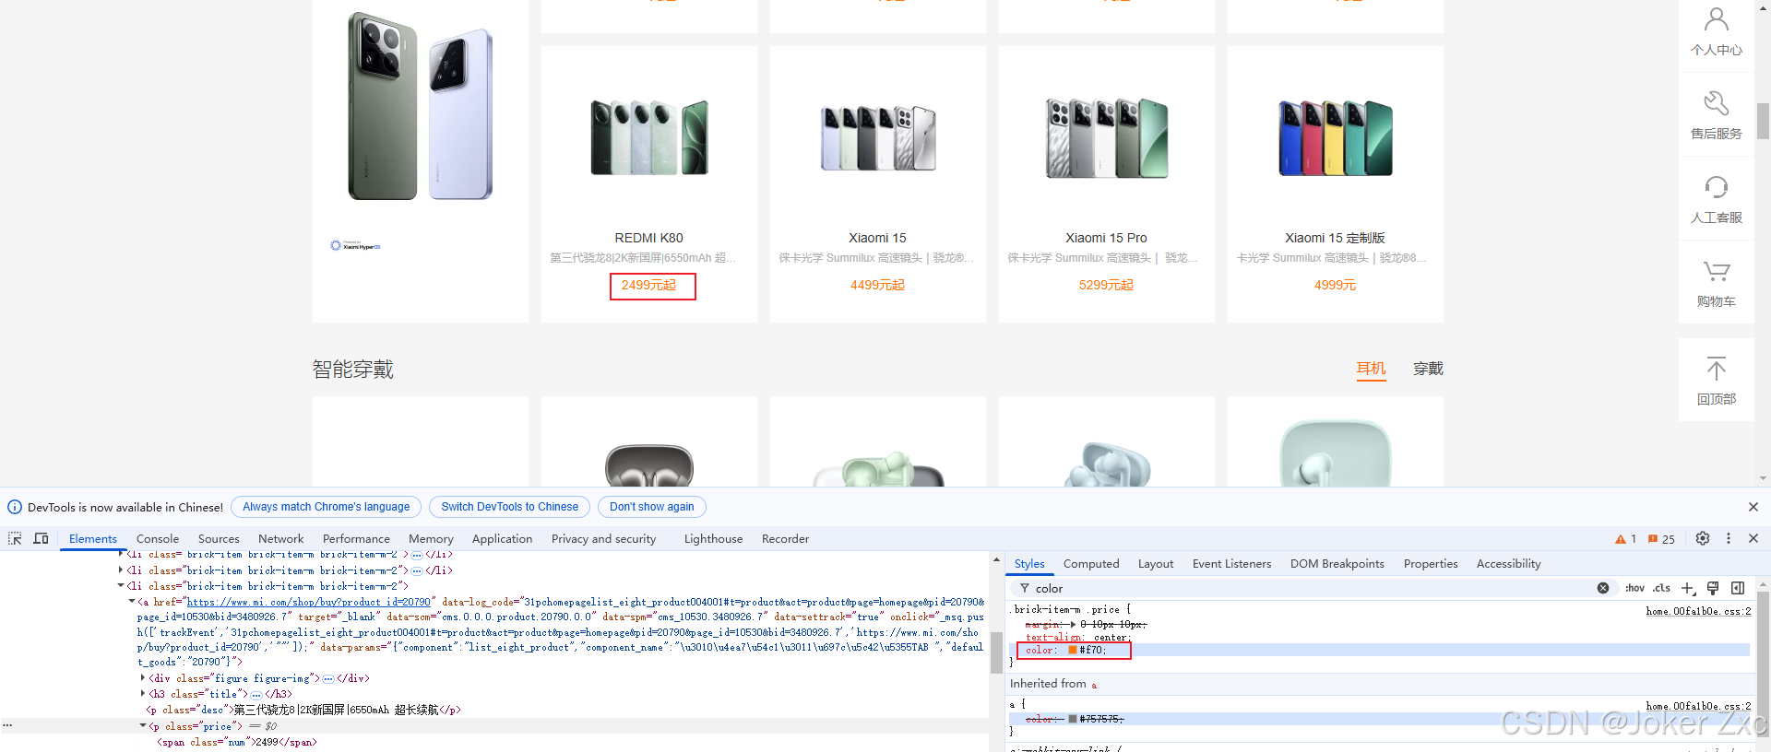Open the 购物车 shopping cart icon
Screen dimensions: 1771x752
pos(1717,282)
